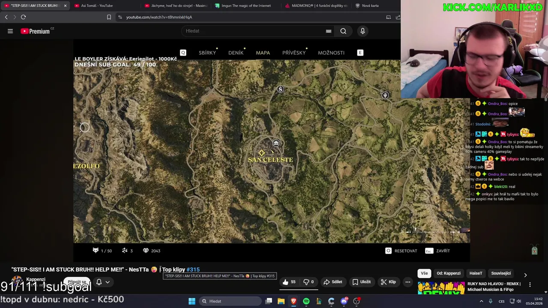Open more actions three-dot menu under video

tap(408, 282)
